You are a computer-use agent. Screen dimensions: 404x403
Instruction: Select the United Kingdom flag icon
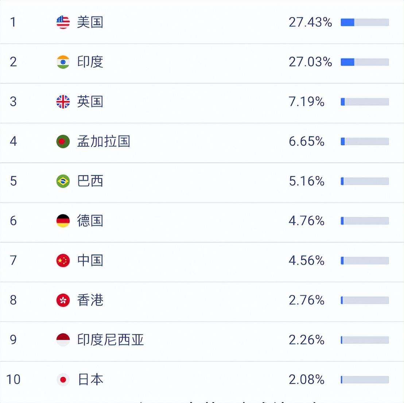(x=63, y=102)
